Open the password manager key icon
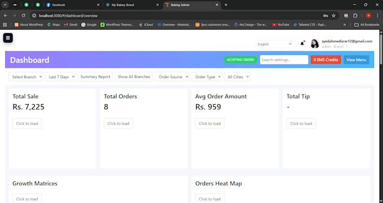This screenshot has height=203, width=383. [326, 16]
